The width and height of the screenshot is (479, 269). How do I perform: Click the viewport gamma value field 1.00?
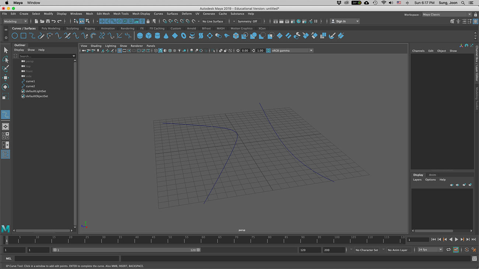[x=260, y=50]
